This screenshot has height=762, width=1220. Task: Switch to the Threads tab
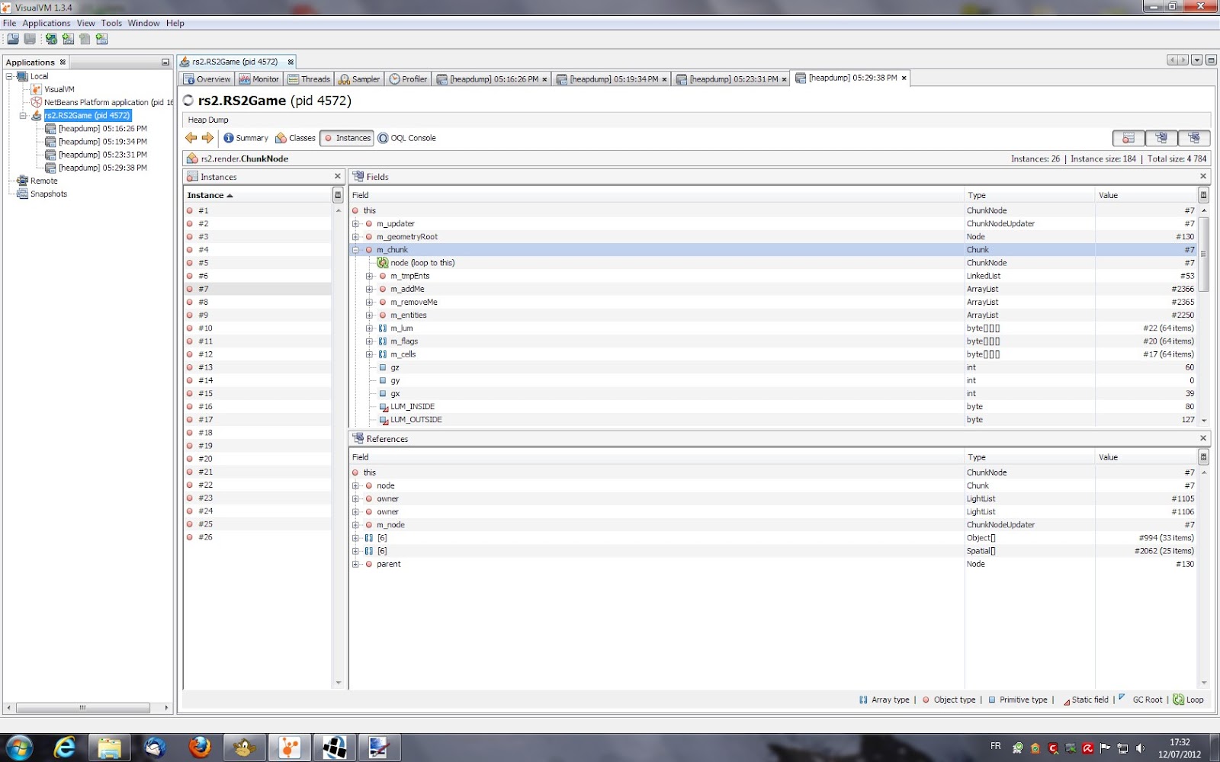[310, 79]
